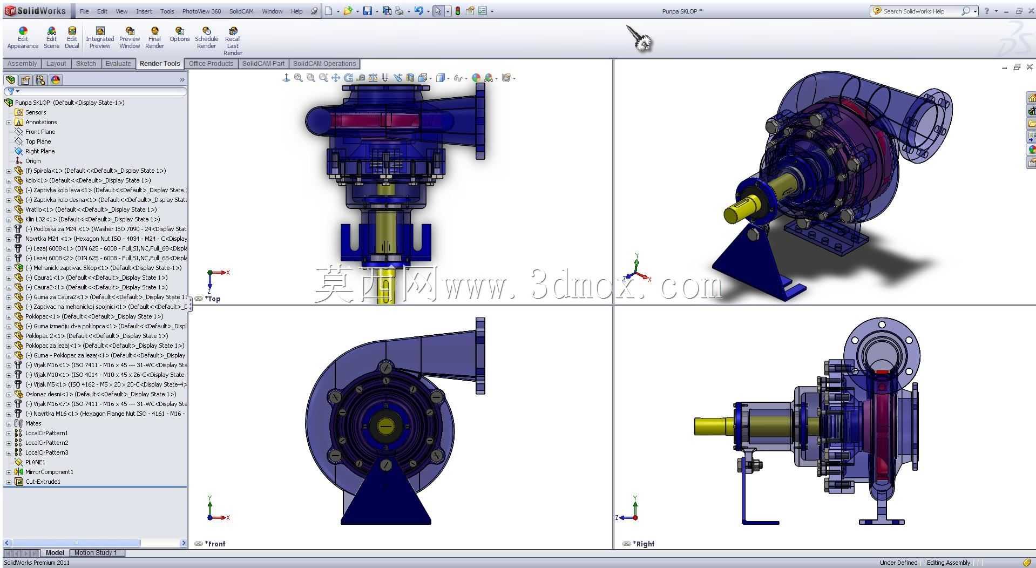Image resolution: width=1036 pixels, height=568 pixels.
Task: Switch to SolidCAM Operations tab
Action: (x=324, y=64)
